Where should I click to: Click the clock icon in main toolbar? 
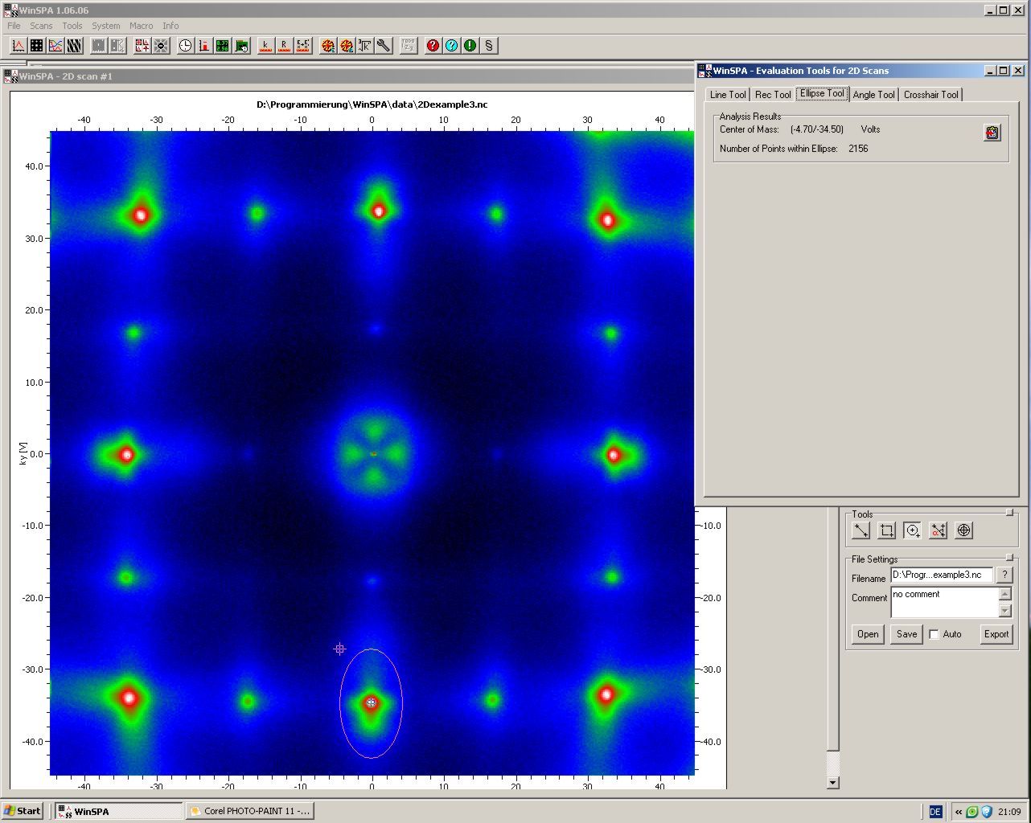tap(185, 46)
